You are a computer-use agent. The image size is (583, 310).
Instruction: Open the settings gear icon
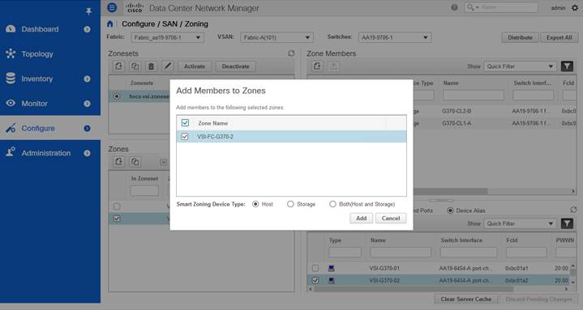click(575, 8)
